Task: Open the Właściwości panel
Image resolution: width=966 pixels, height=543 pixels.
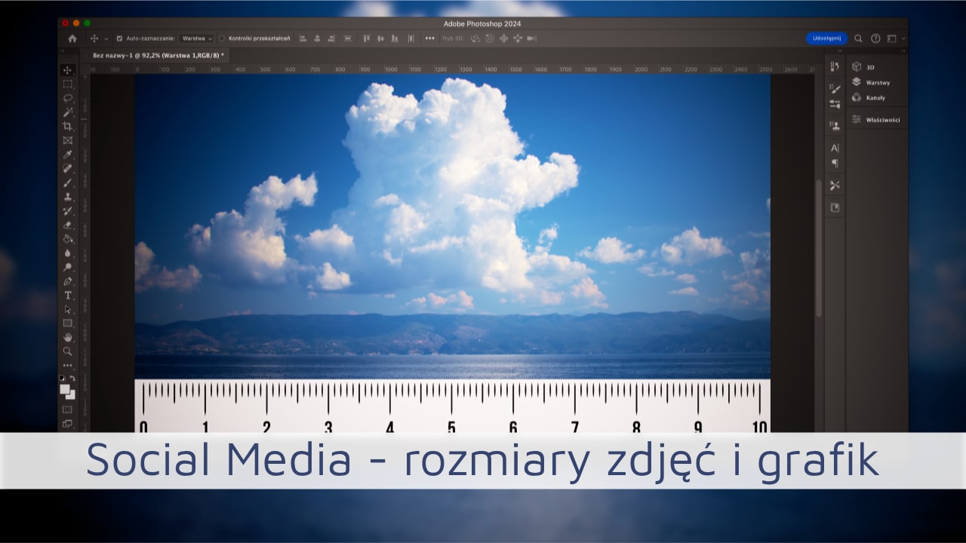Action: pos(881,120)
